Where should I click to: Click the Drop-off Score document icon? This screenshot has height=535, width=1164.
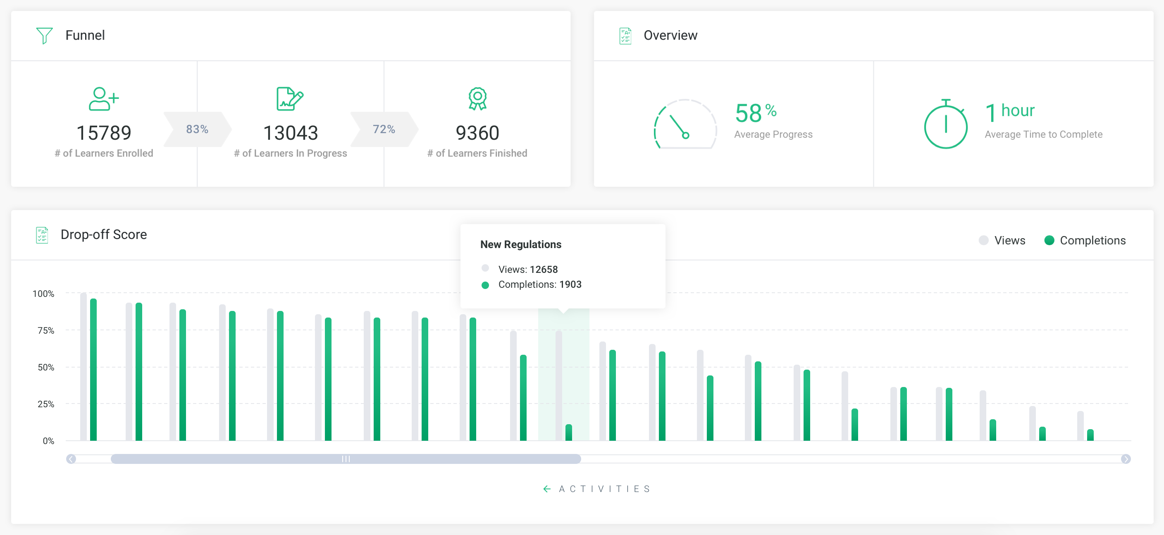[x=42, y=235]
